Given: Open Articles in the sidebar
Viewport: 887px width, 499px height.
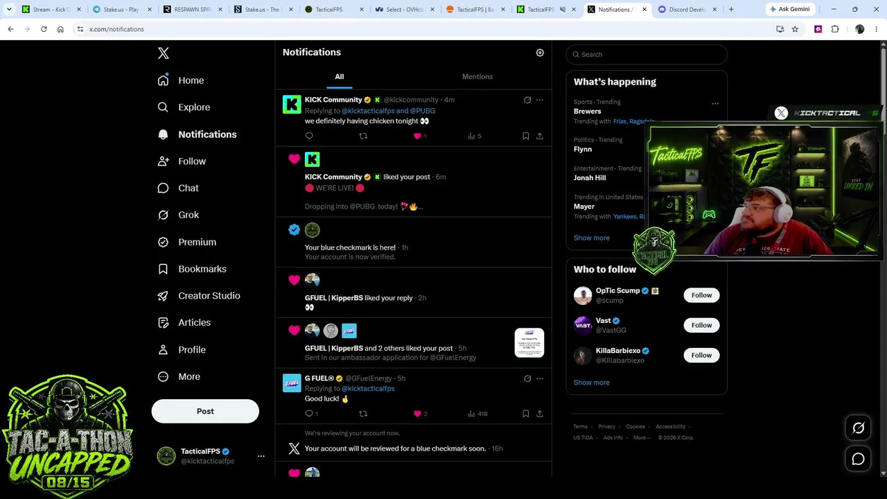Looking at the screenshot, I should pyautogui.click(x=184, y=323).
